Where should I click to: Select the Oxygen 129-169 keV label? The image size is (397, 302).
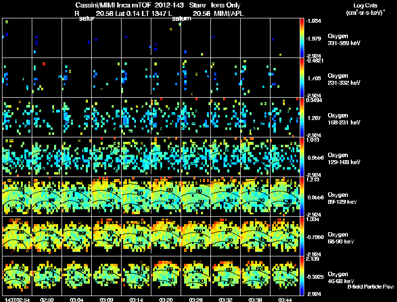pos(344,159)
